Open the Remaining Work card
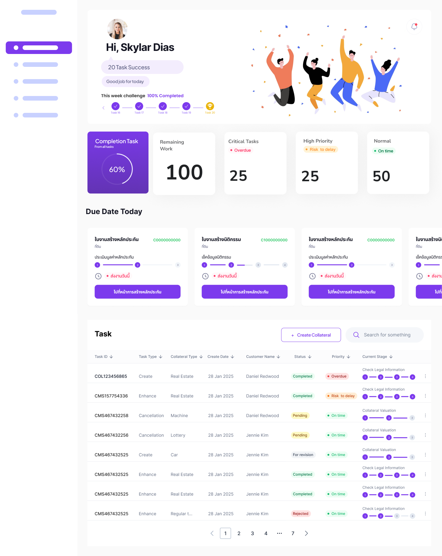 tap(184, 163)
